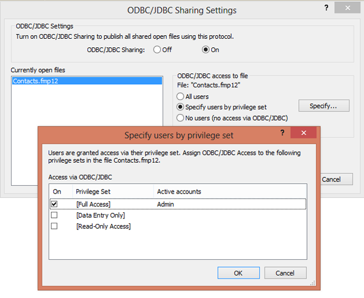The height and width of the screenshot is (298, 364).
Task: Tick the [Read-Only Access] checkbox
Action: point(55,226)
